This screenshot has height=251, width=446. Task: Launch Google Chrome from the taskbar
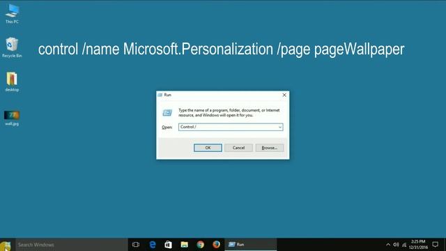(200, 245)
